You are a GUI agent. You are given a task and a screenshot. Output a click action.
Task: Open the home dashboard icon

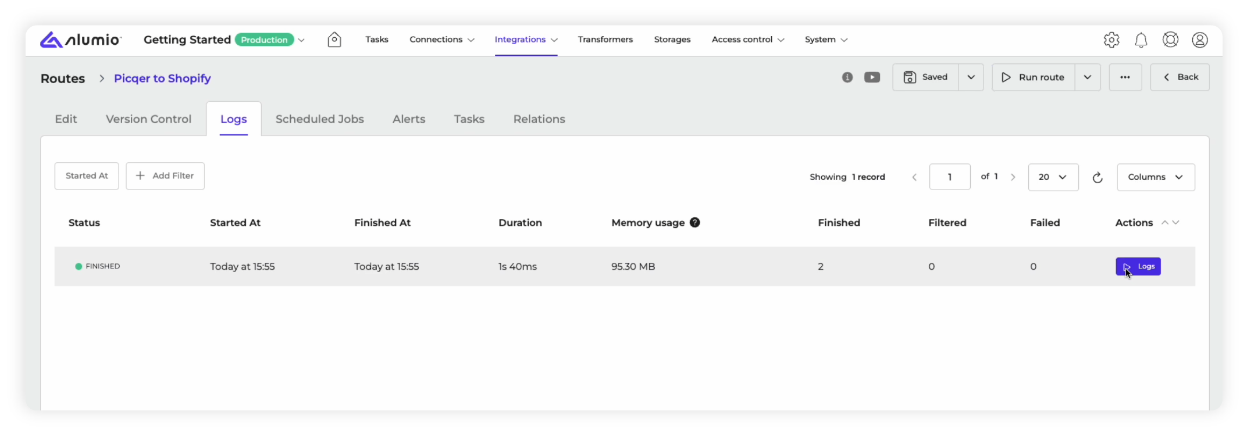pyautogui.click(x=334, y=40)
